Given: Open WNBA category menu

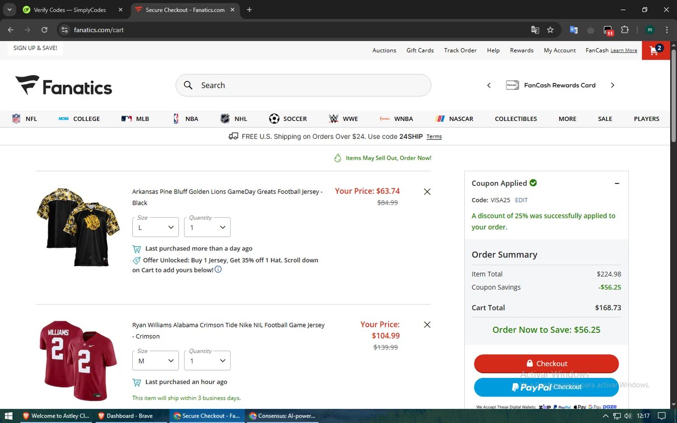Looking at the screenshot, I should [396, 119].
